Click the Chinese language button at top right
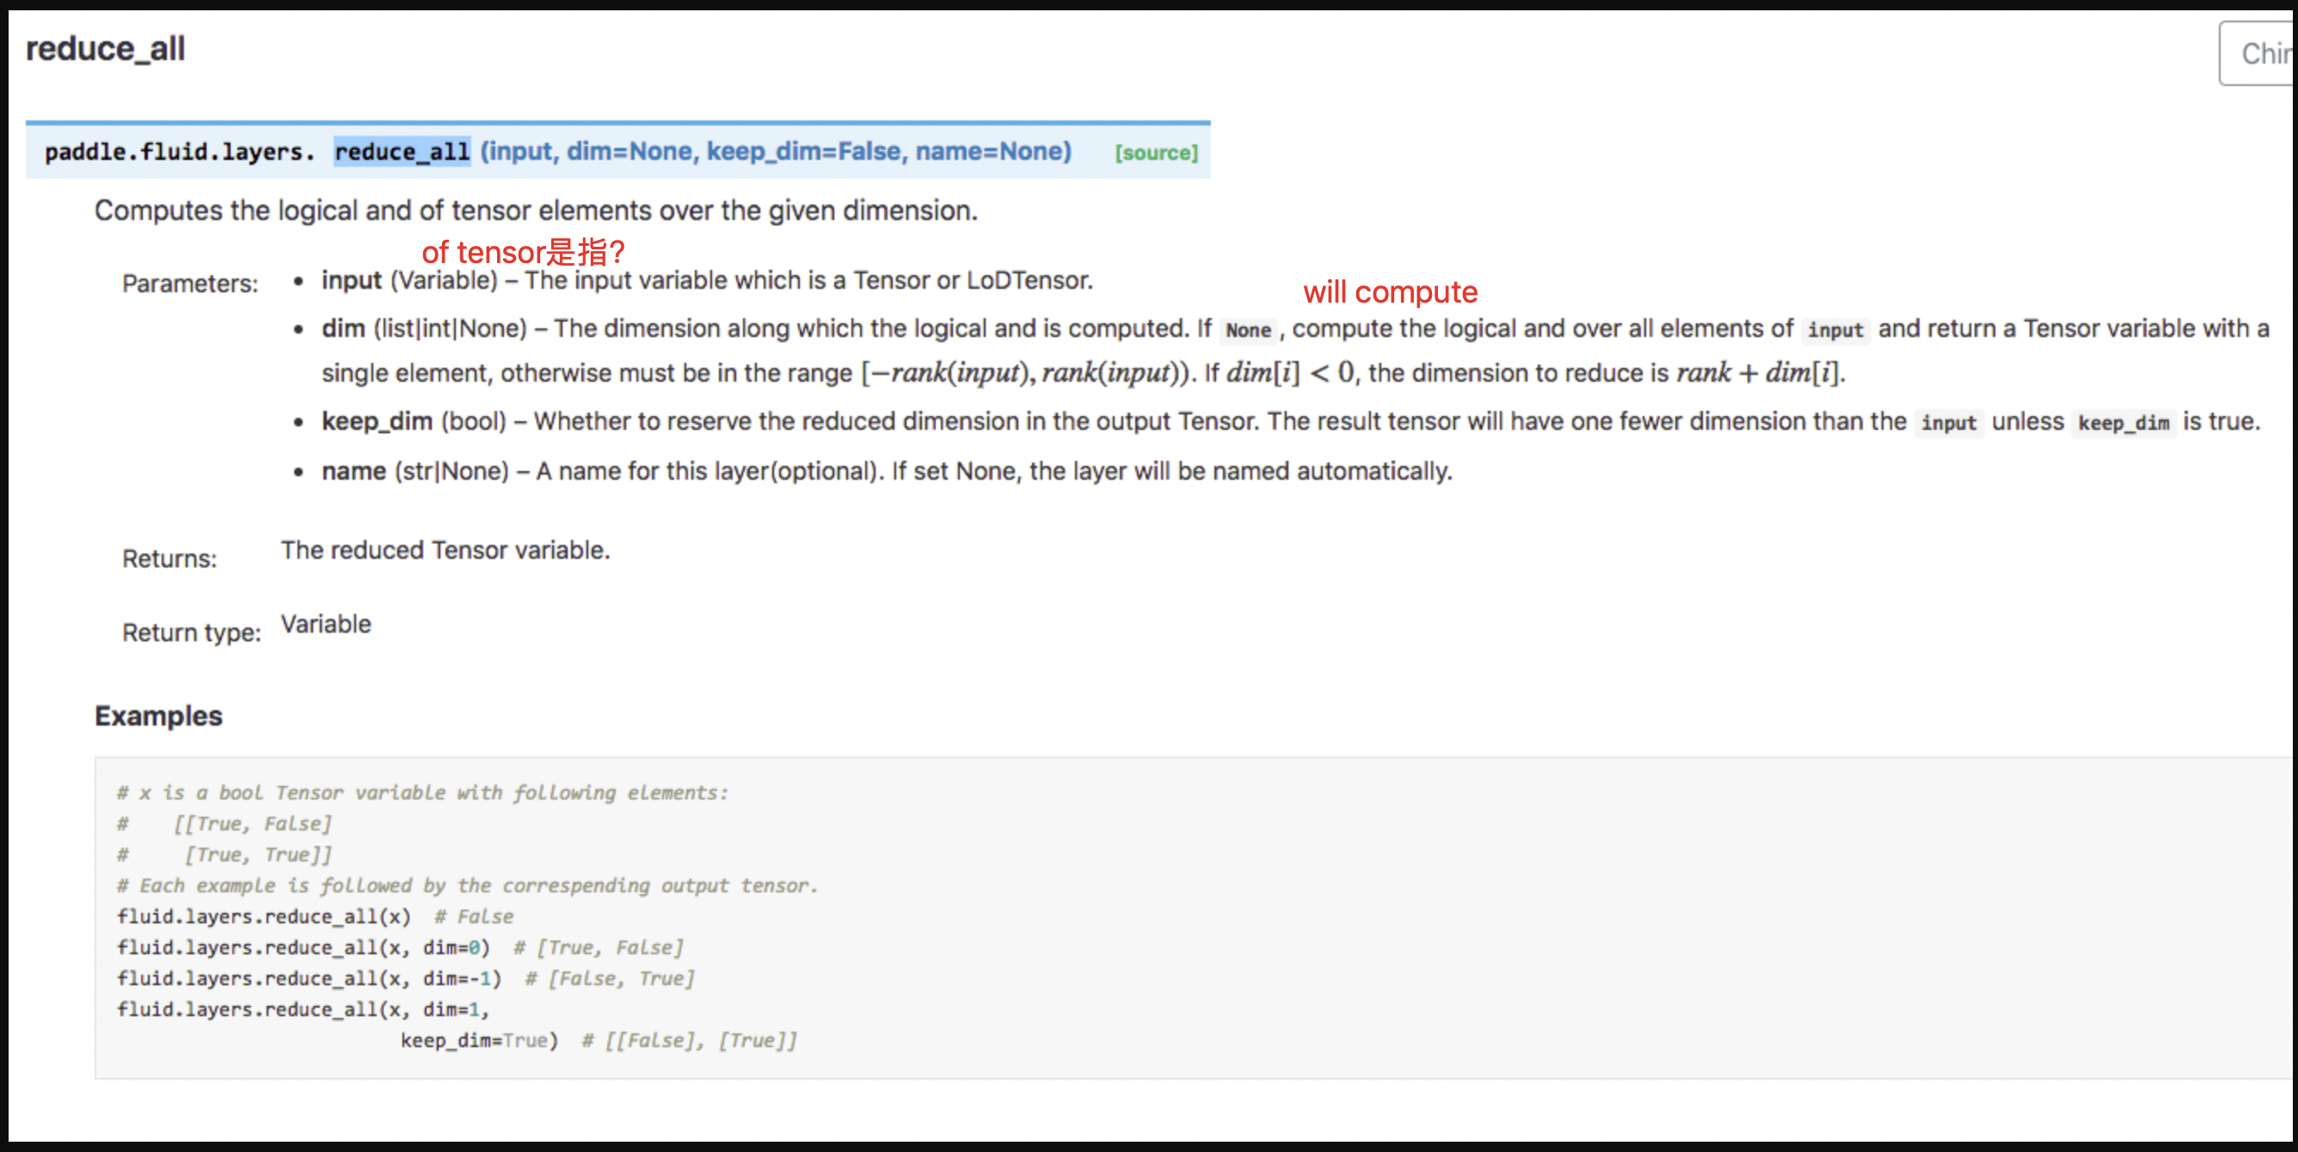This screenshot has height=1152, width=2298. coord(2259,53)
